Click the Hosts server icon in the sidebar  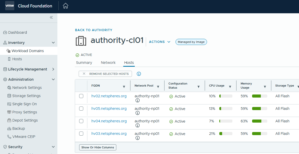pos(9,59)
